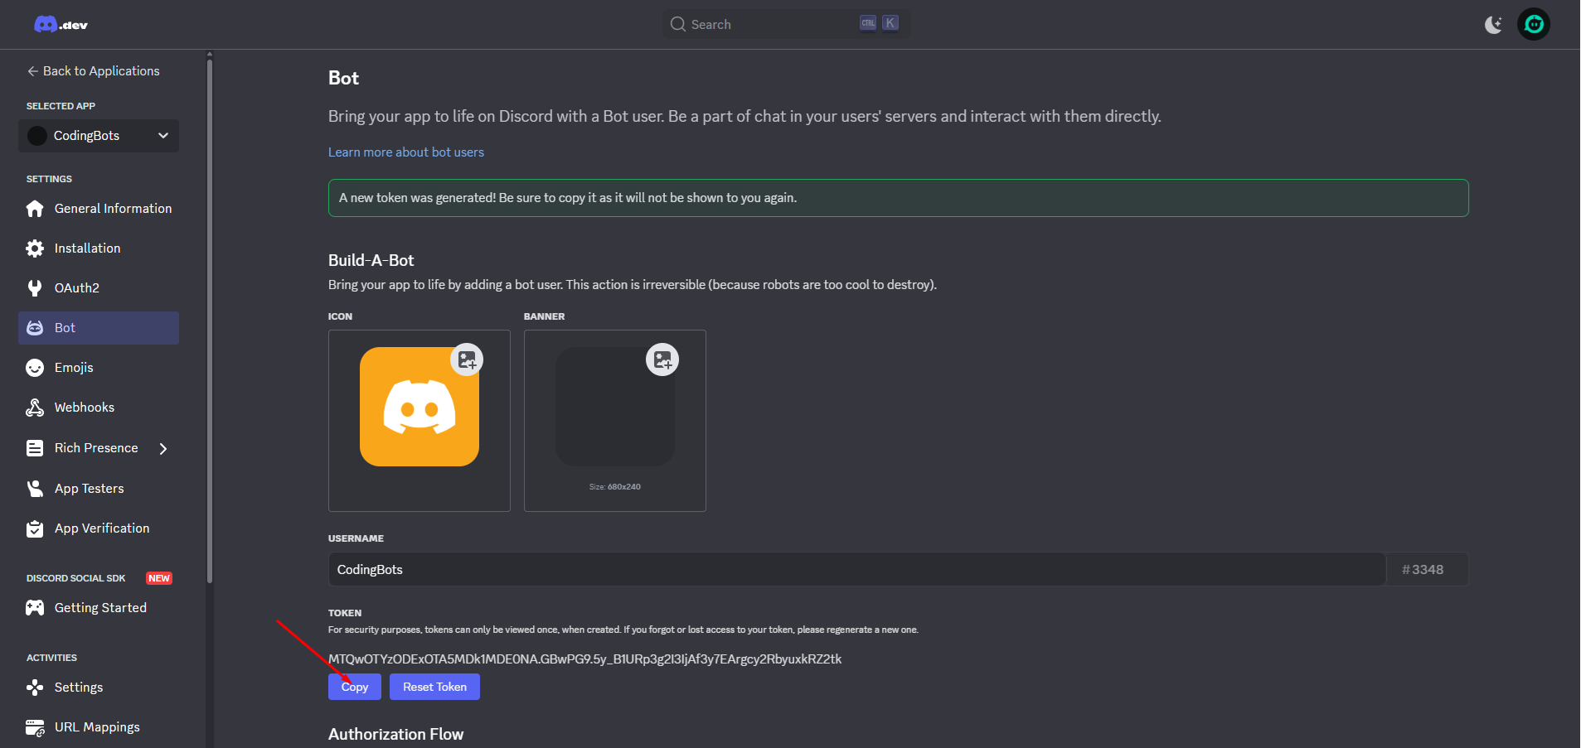The image size is (1581, 748).
Task: Open the CodingBots app selector dropdown
Action: pos(99,136)
